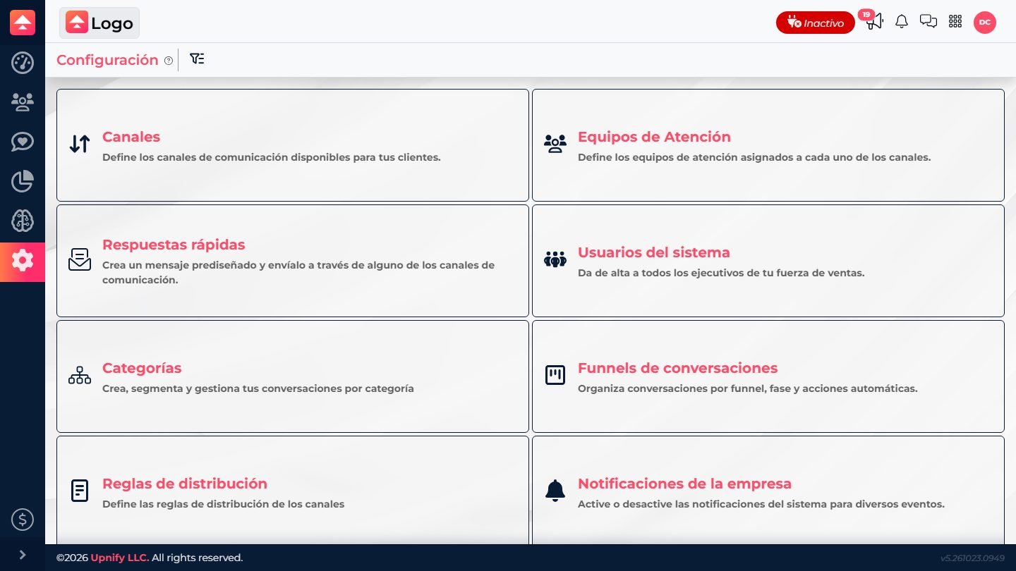The height and width of the screenshot is (571, 1016).
Task: Click the Funnels de conversaciones board icon
Action: [x=555, y=375]
